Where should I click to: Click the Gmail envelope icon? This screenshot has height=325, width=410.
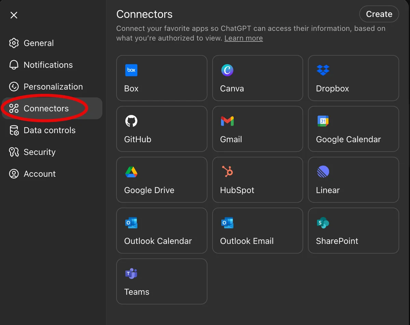(227, 121)
